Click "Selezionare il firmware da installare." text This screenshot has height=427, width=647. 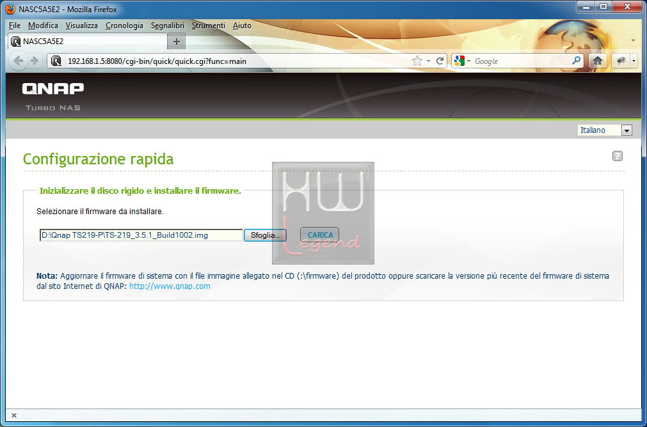[100, 212]
